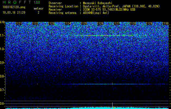Screen dimensions: 171x109
Task: Click the kHz axis unit label
Action: tap(2, 22)
